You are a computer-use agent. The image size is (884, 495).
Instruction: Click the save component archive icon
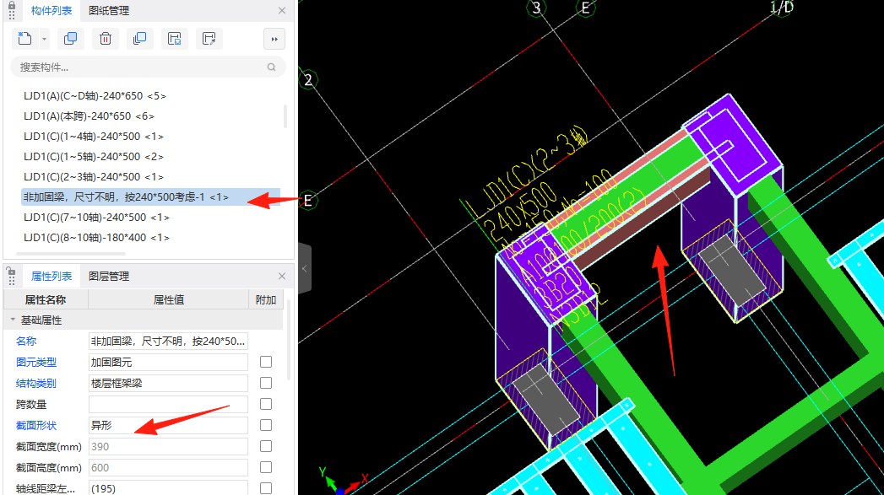click(x=175, y=39)
